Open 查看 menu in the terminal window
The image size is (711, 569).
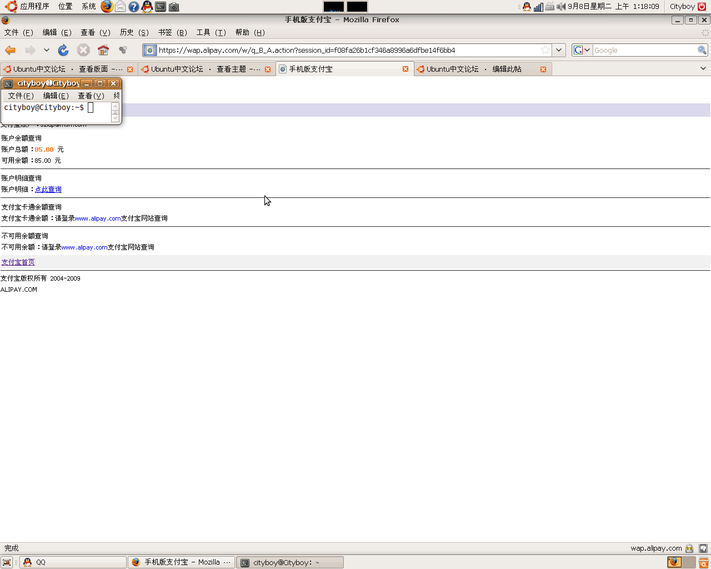(91, 96)
